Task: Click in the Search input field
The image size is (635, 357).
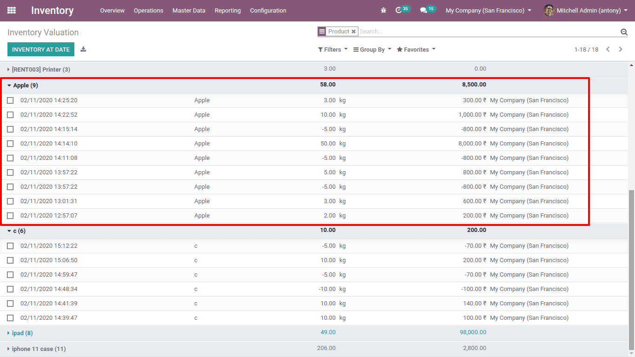Action: (488, 32)
